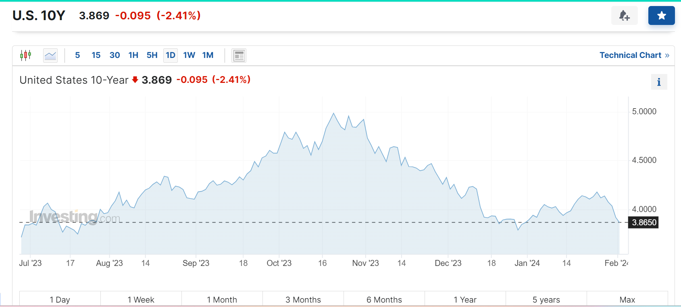Viewport: 681px width, 307px height.
Task: Click the 3.8650 current price label
Action: (x=644, y=223)
